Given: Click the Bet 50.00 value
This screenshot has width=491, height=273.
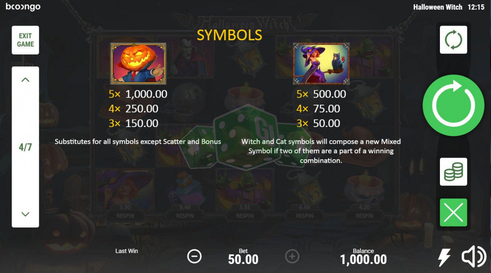Looking at the screenshot, I should [243, 259].
